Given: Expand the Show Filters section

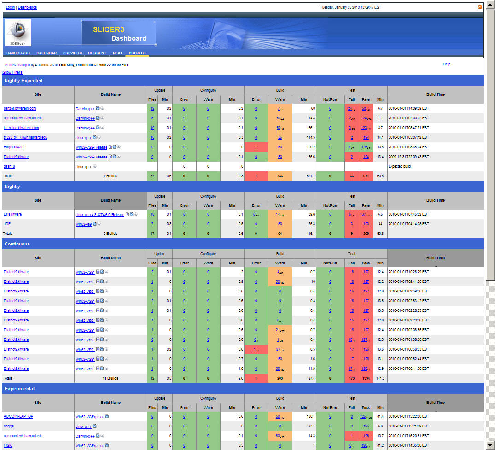Looking at the screenshot, I should pyautogui.click(x=12, y=72).
